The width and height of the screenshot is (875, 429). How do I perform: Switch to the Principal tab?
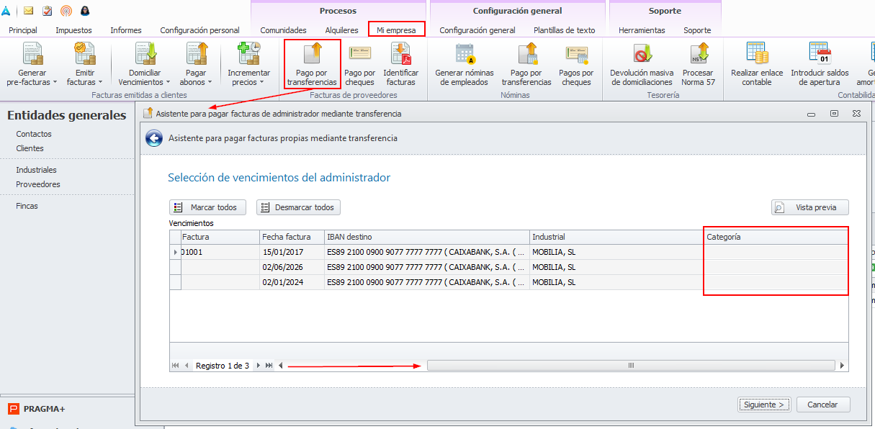click(x=23, y=30)
